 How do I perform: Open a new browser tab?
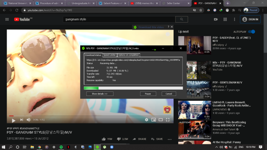click(x=227, y=3)
